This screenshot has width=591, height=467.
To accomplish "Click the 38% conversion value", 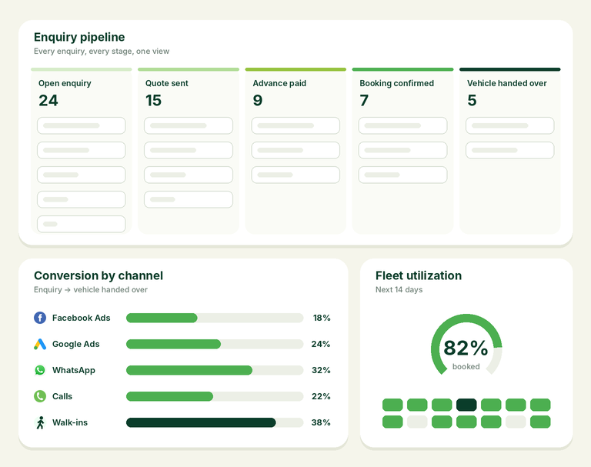I will coord(321,422).
